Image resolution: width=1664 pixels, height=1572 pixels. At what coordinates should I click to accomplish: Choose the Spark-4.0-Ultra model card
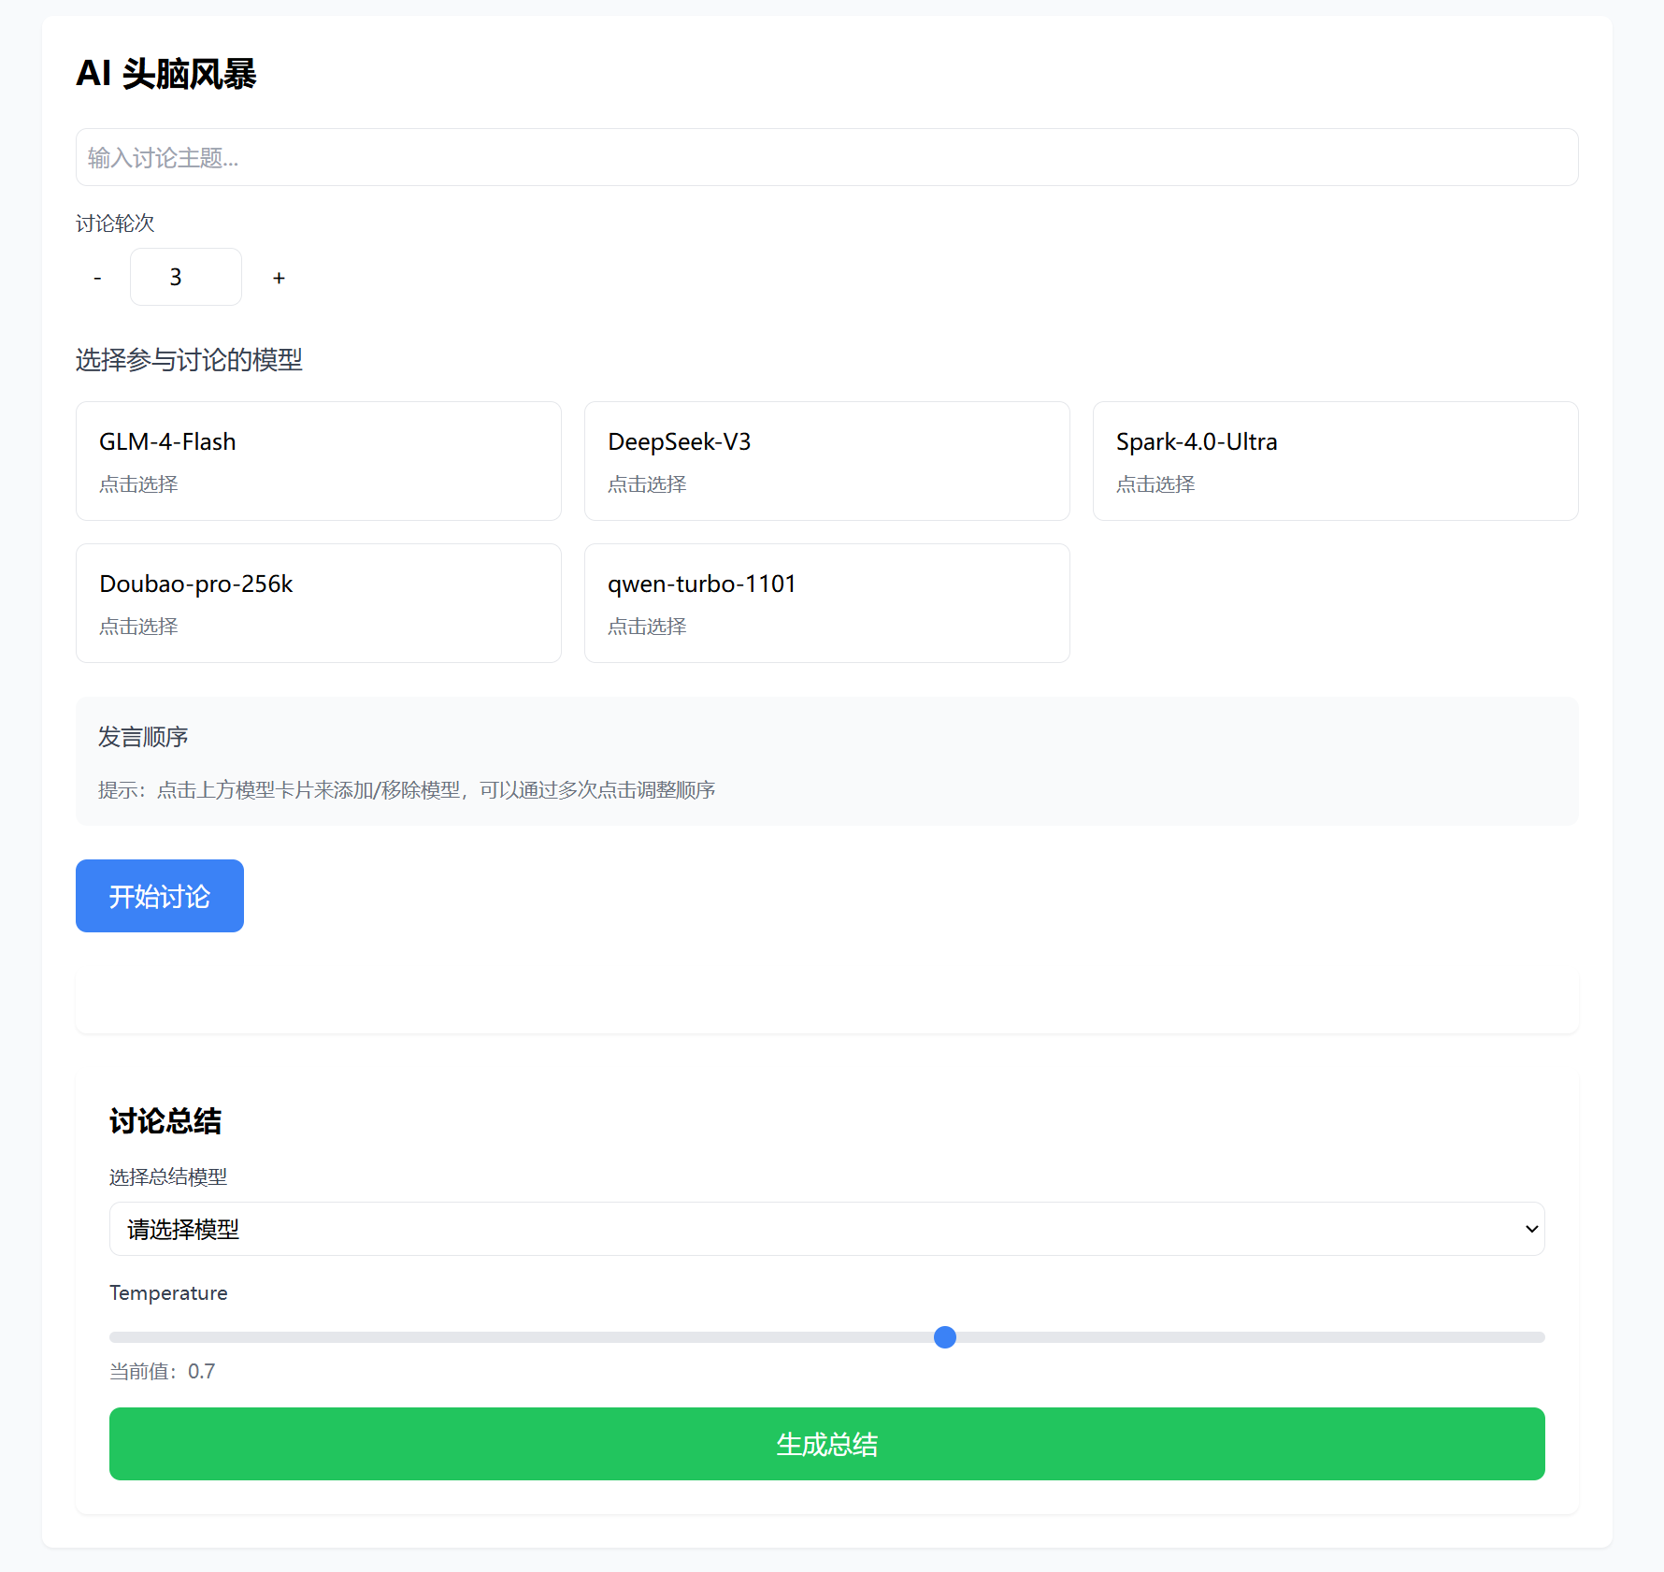[x=1335, y=461]
